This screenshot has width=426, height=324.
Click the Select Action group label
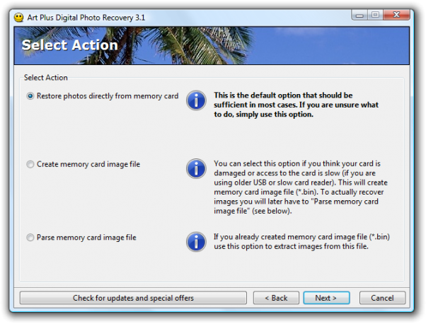tap(45, 78)
